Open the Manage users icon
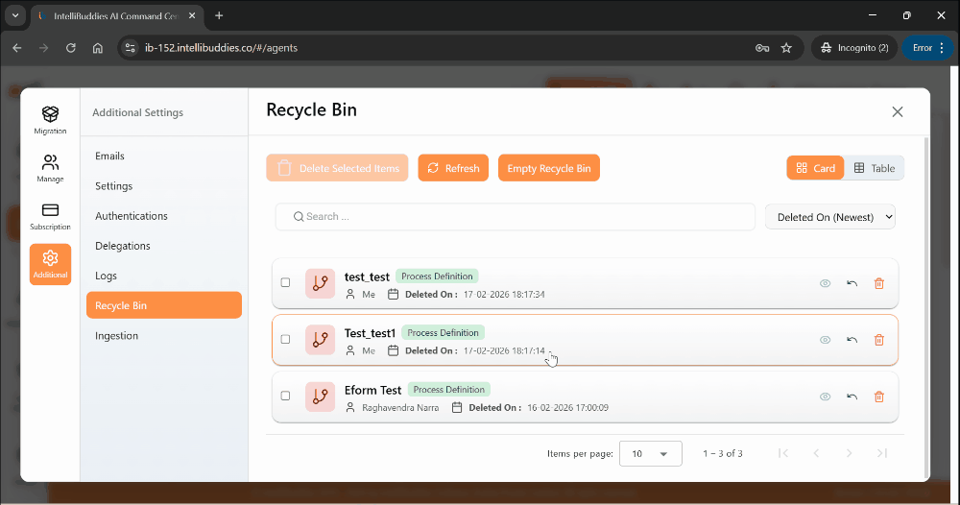 click(50, 167)
